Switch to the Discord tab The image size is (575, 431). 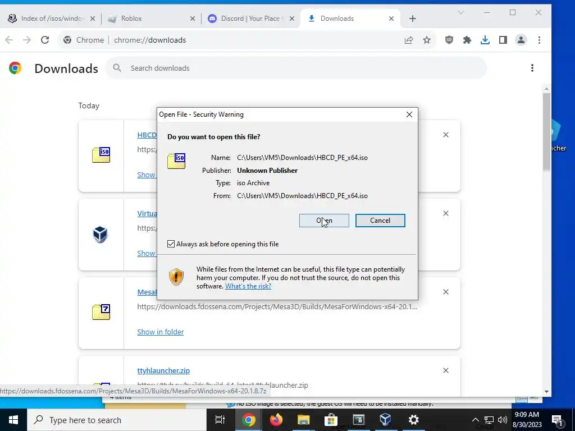250,19
